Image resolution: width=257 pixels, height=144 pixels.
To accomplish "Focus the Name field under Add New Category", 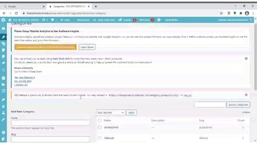I will point(50,123).
